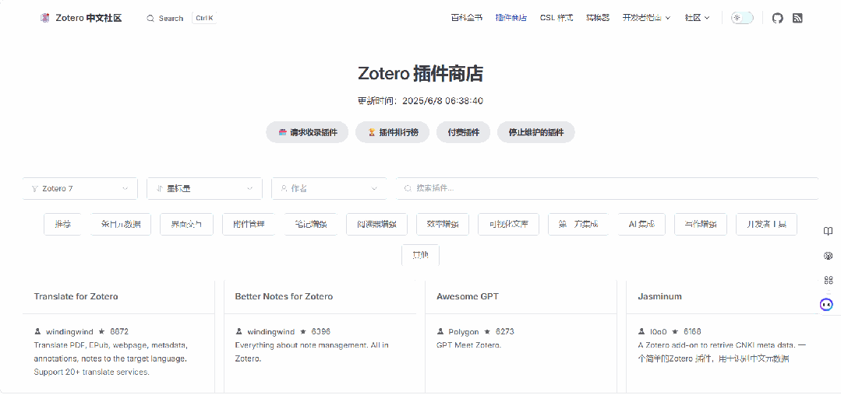This screenshot has height=395, width=841.
Task: Open the GitHub repository icon
Action: 778,18
